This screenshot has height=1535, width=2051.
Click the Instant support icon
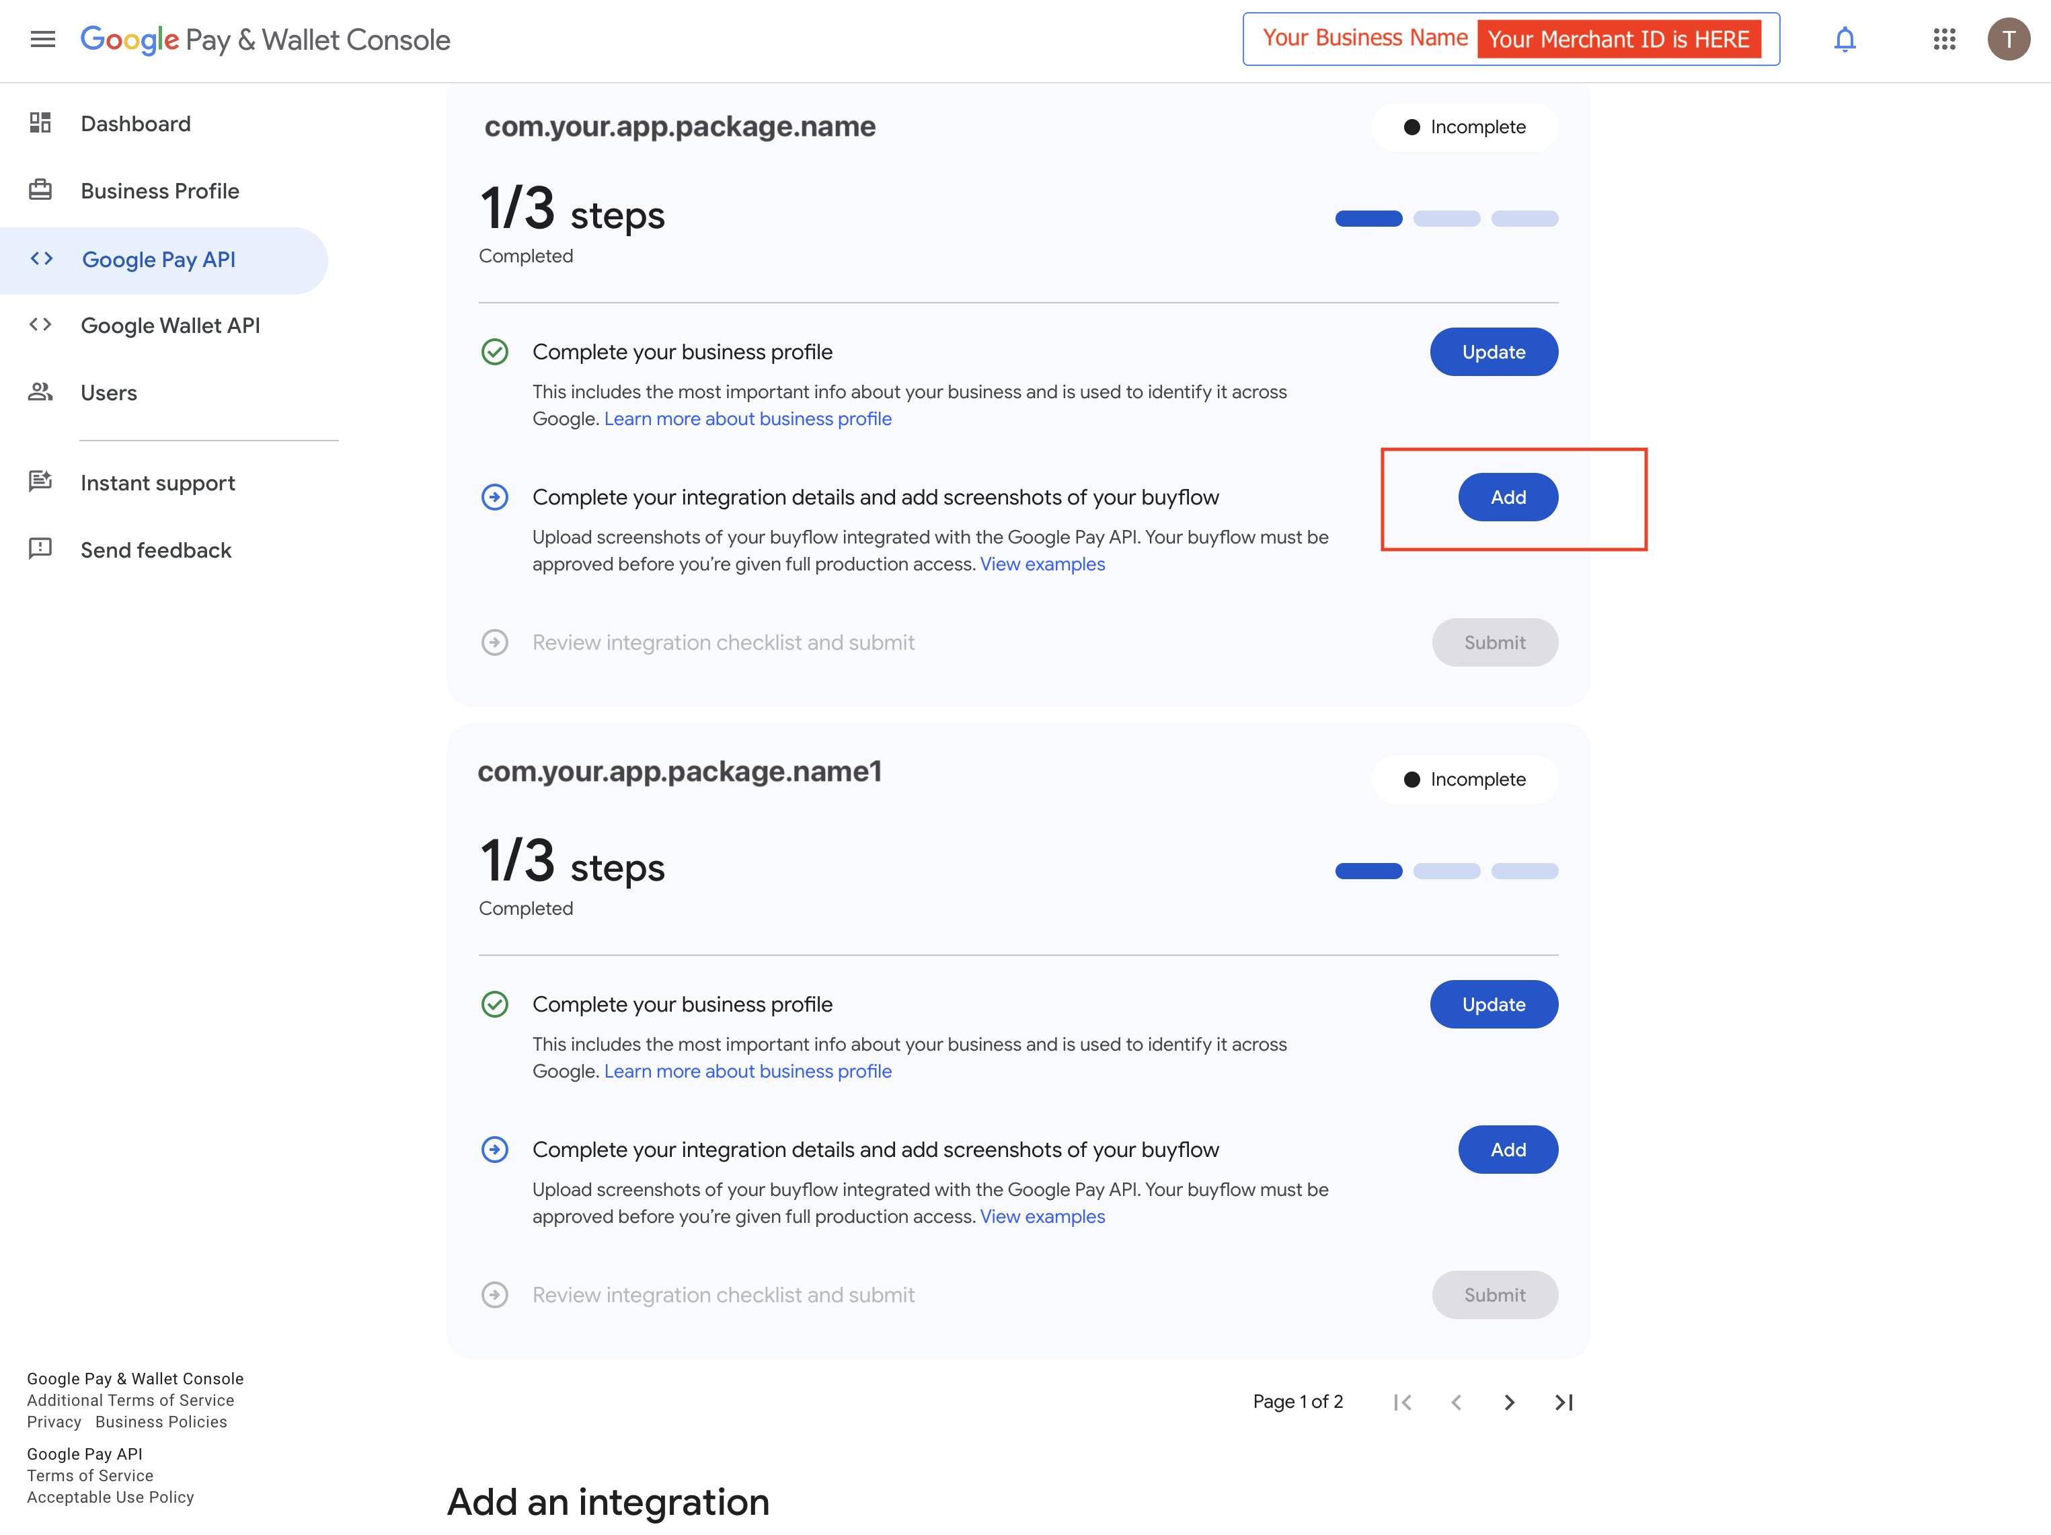pos(40,482)
